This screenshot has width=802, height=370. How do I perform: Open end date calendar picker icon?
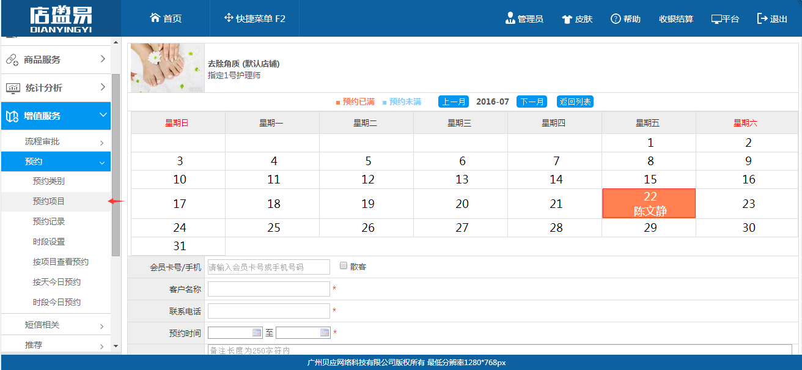(325, 333)
